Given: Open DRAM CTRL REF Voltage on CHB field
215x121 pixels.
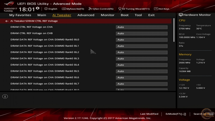Looking at the screenshot, I should click(142, 34).
